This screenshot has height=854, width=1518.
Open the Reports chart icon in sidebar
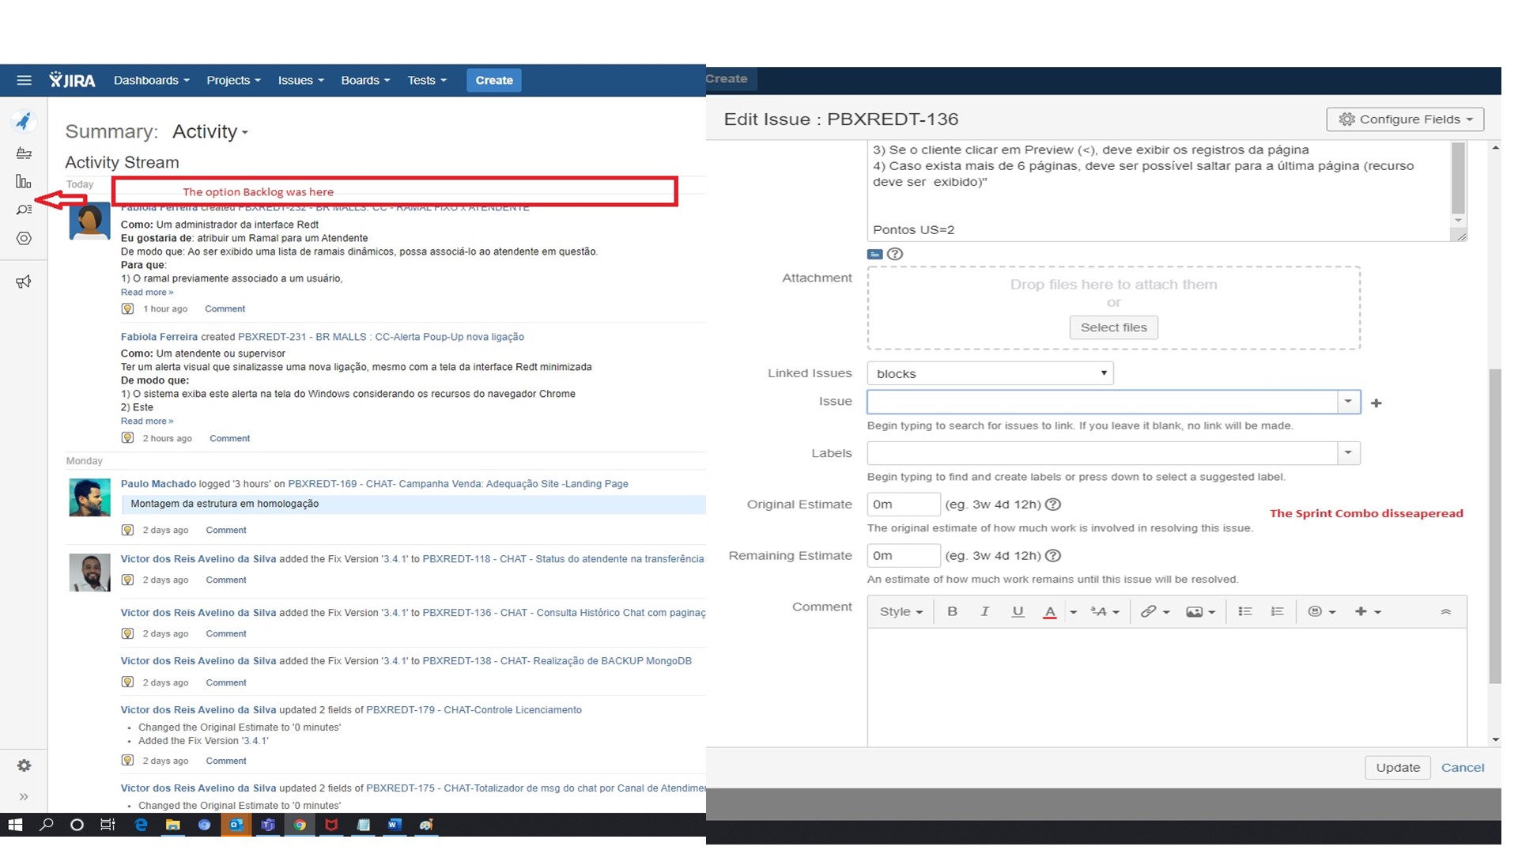point(24,182)
